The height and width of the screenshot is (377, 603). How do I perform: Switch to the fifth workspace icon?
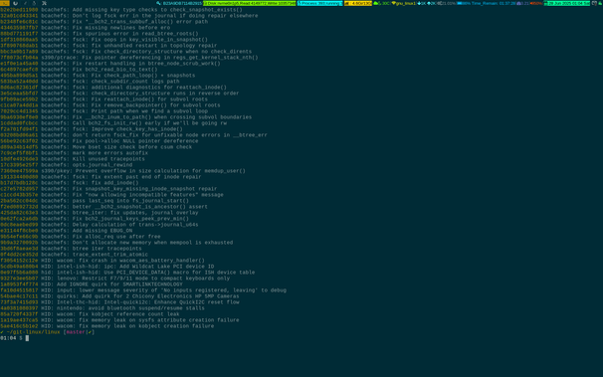click(x=44, y=3)
